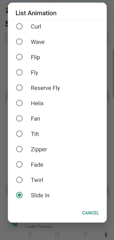The width and height of the screenshot is (114, 240).
Task: Select the Twirl animation
Action: point(20,180)
